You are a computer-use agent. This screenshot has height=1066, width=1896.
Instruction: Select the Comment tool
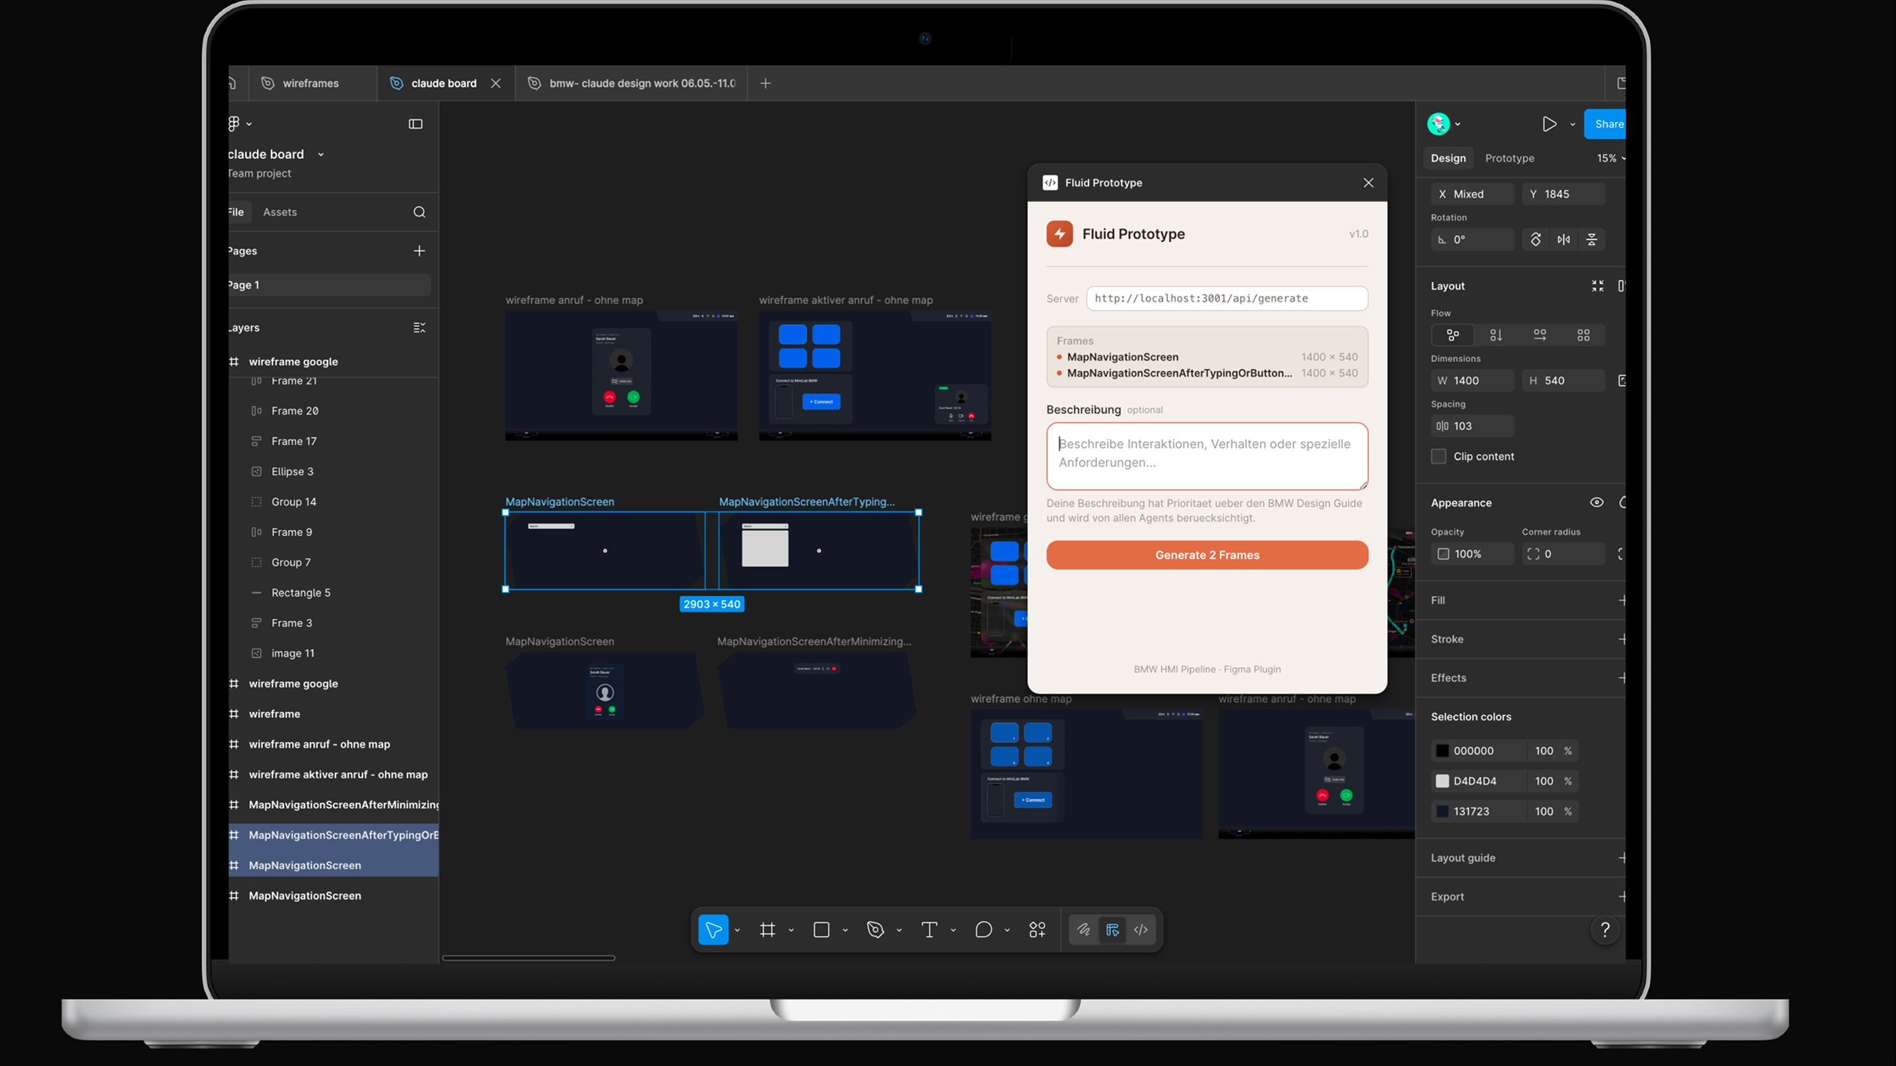983,930
